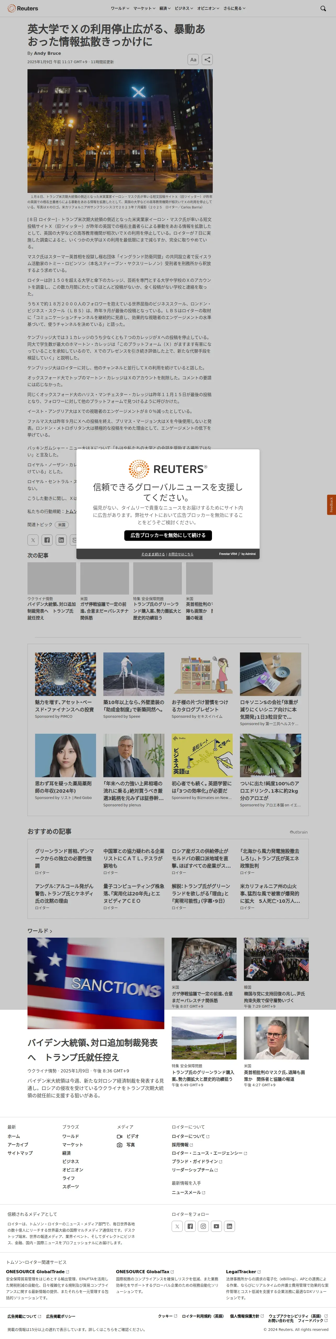Open story 英首相批判のマスク氏、退陣も画策か
The image size is (336, 1339).
click(x=274, y=1076)
